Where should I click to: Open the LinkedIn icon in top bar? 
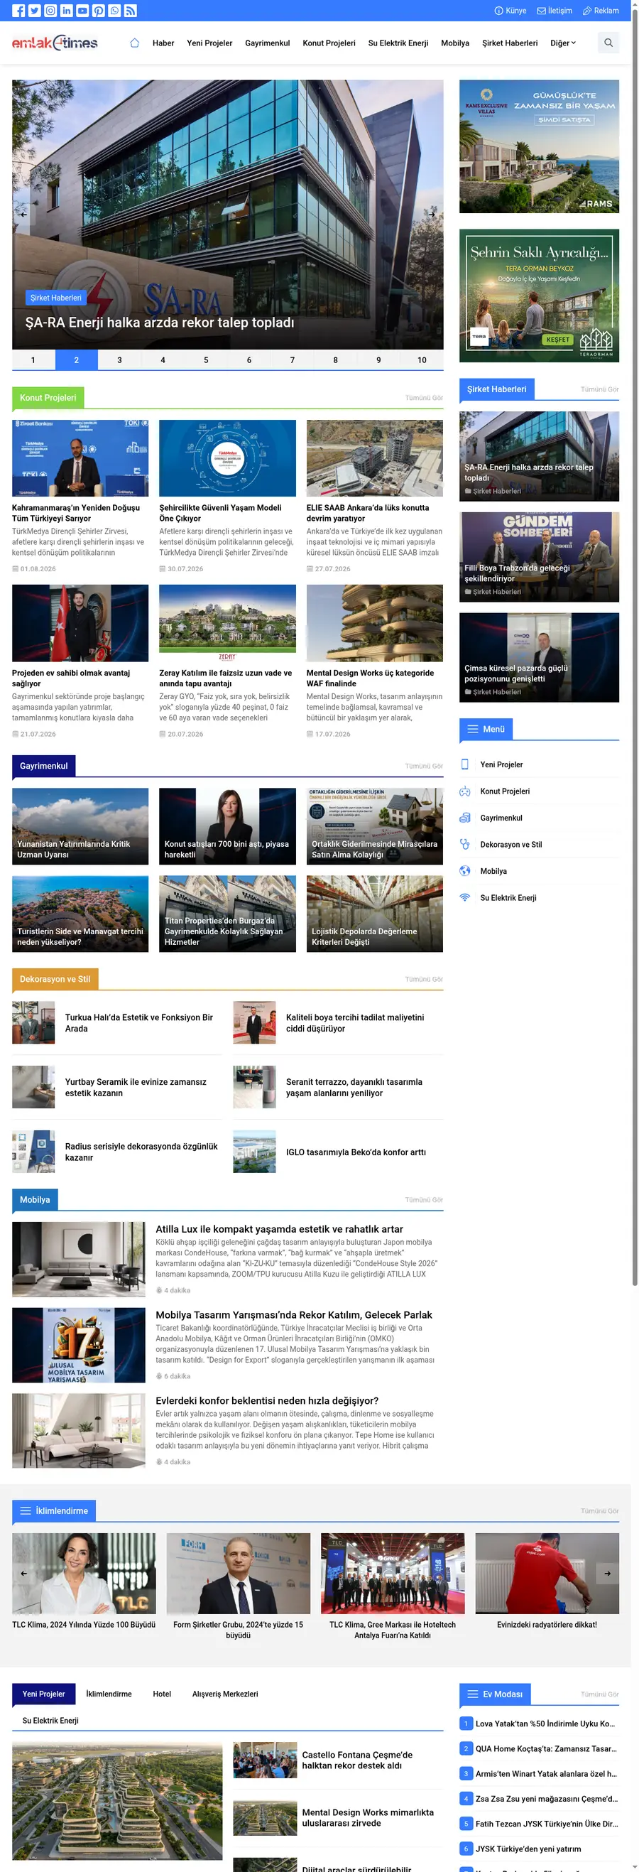tap(67, 11)
